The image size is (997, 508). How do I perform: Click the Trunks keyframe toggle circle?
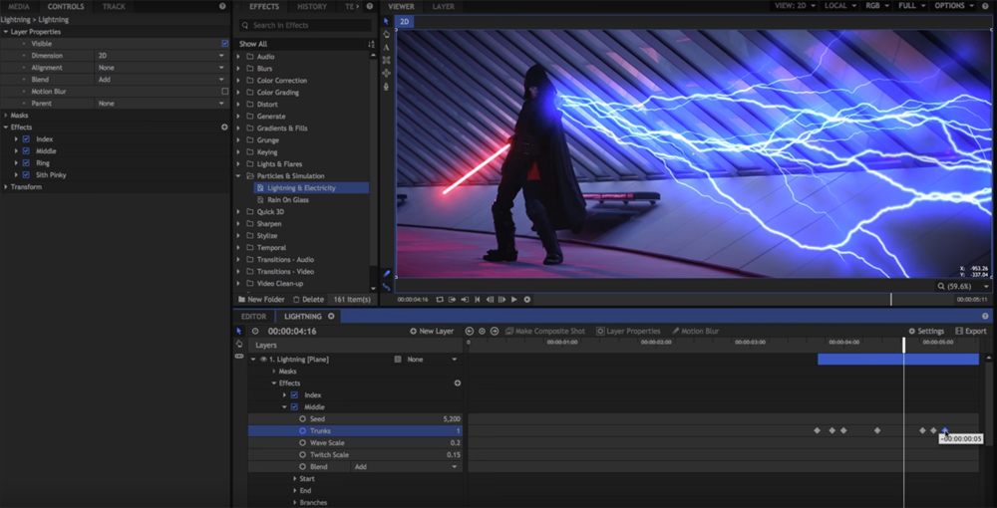[302, 431]
